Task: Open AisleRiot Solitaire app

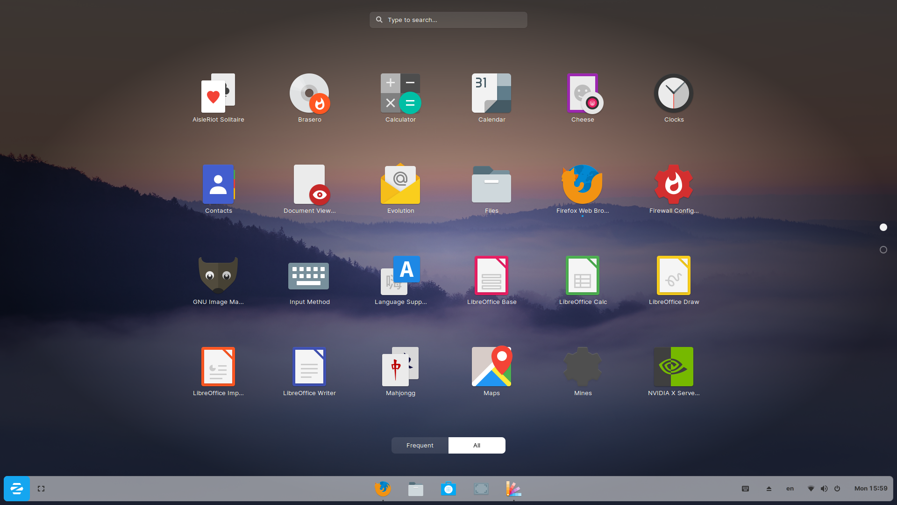Action: pyautogui.click(x=218, y=98)
